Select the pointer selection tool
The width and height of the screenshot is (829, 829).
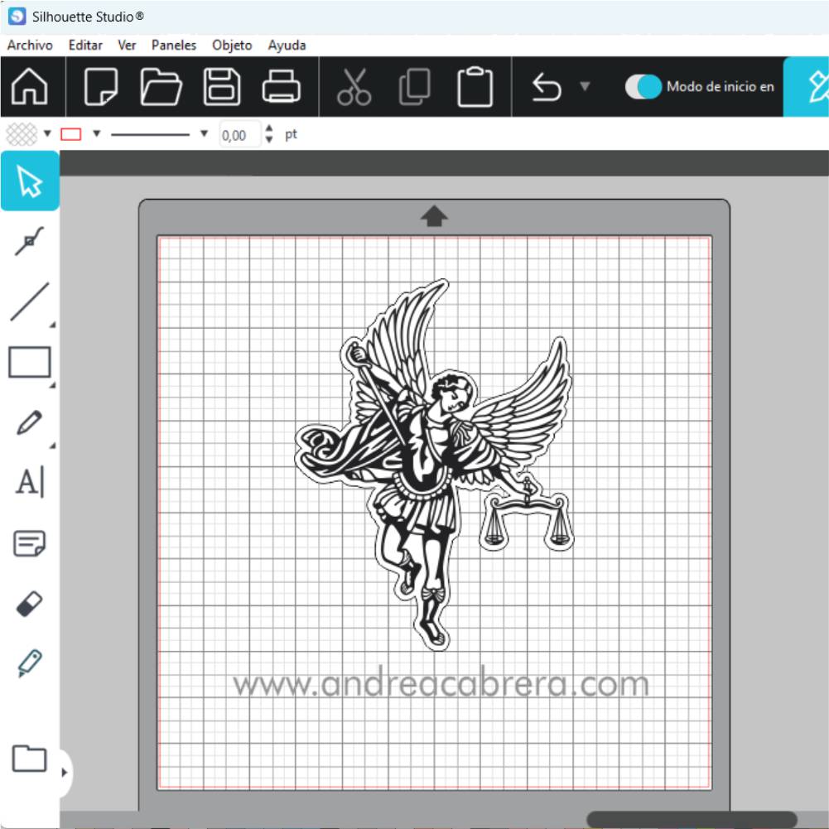point(30,181)
